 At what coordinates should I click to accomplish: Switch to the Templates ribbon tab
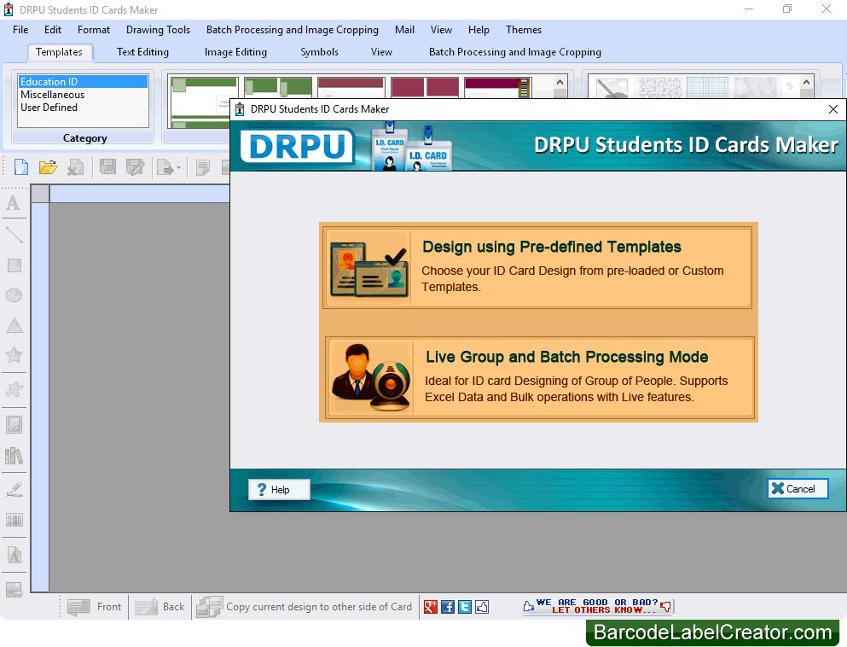60,52
